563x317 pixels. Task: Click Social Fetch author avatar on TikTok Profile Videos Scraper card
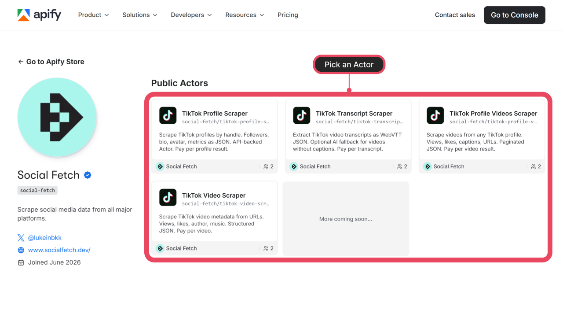click(x=428, y=166)
